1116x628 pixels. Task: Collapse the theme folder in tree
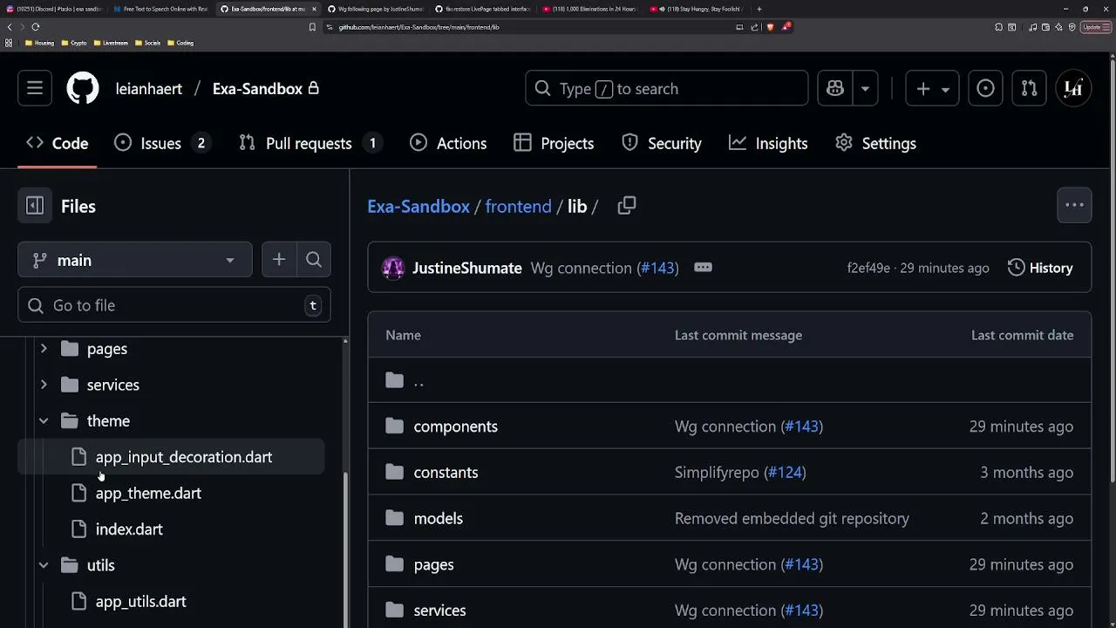(x=44, y=421)
